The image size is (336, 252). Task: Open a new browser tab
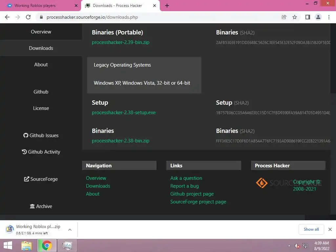click(x=167, y=6)
